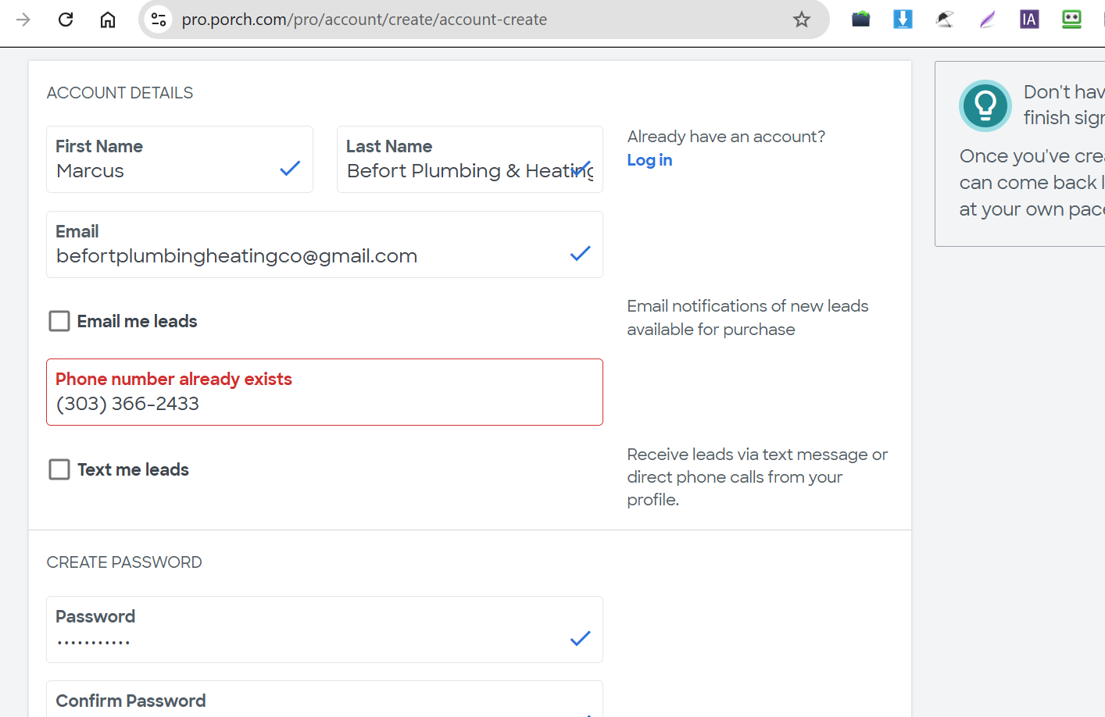Open the purple feather extension
Viewport: 1105px width, 717px height.
click(987, 20)
